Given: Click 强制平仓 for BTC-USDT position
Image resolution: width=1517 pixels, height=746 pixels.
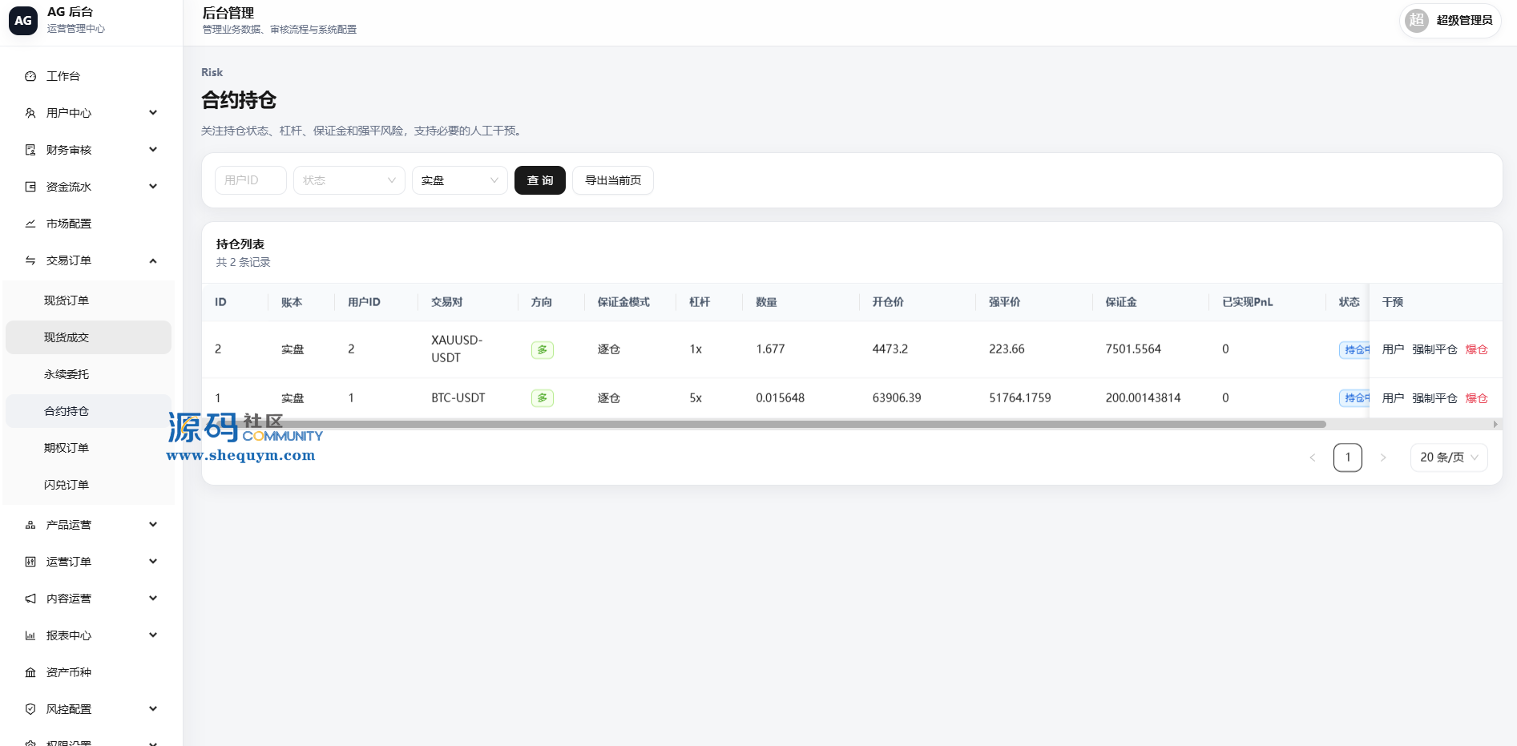Looking at the screenshot, I should [1434, 398].
